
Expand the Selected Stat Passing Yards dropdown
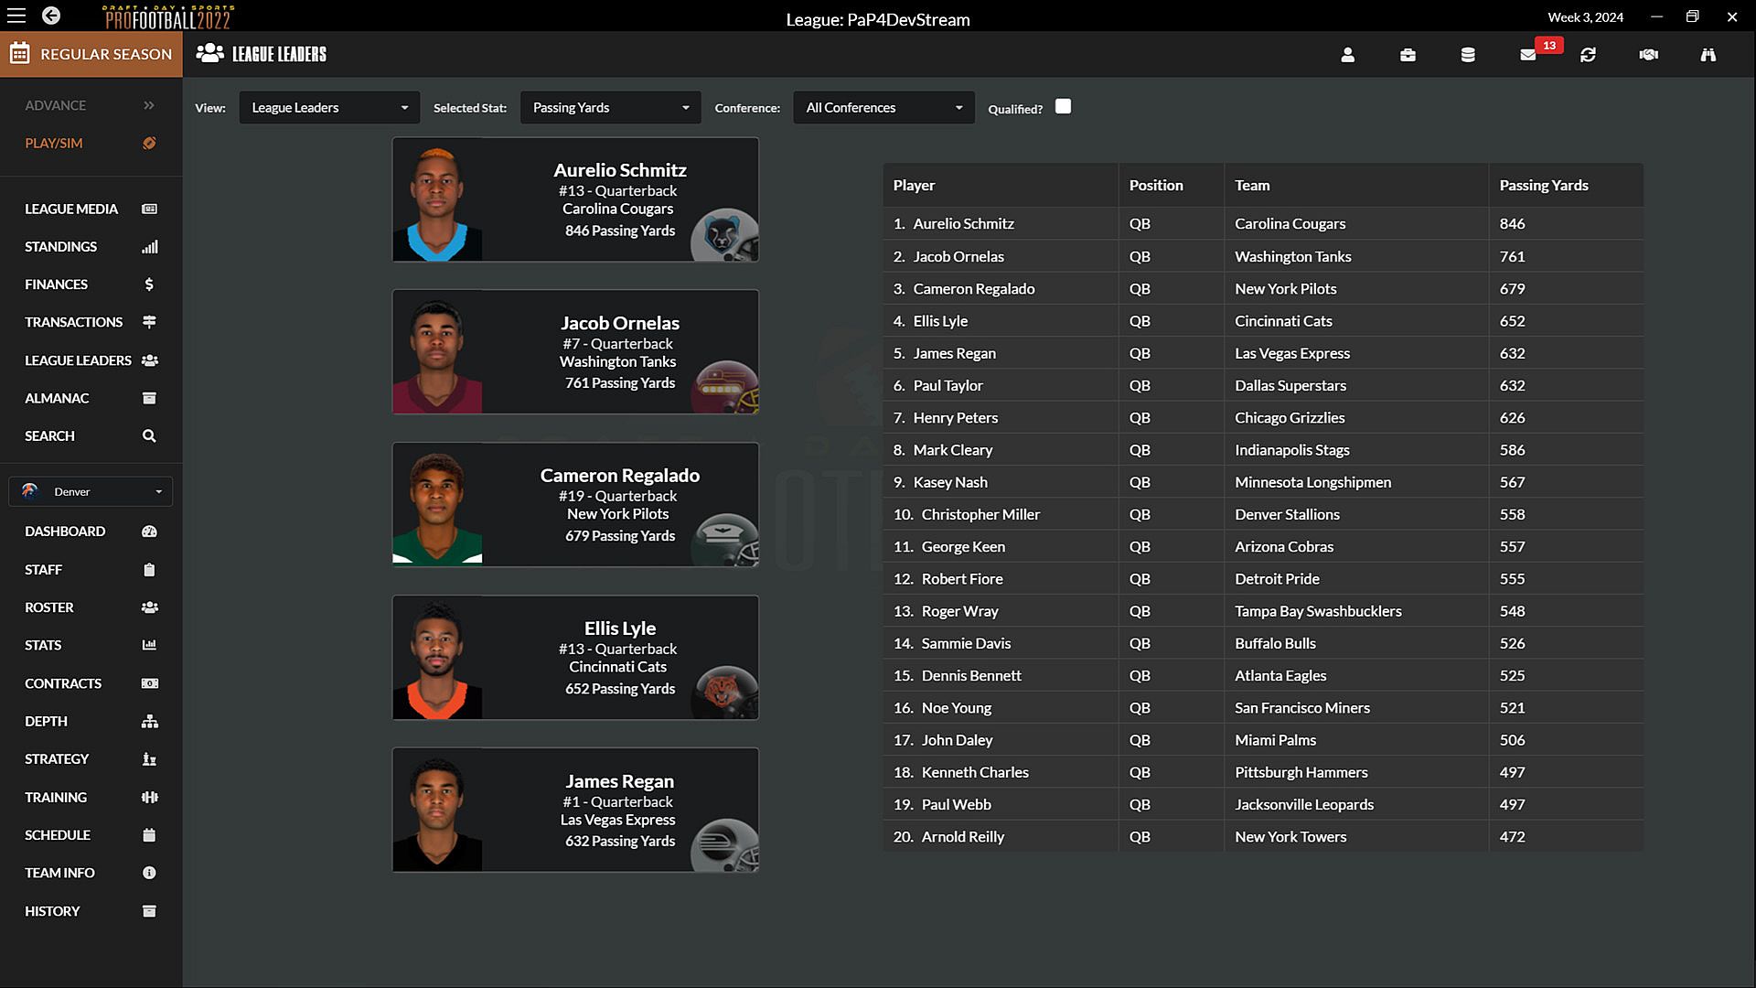(610, 108)
